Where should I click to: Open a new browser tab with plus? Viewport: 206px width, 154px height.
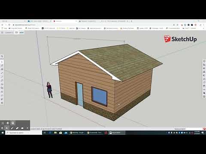pos(131,21)
